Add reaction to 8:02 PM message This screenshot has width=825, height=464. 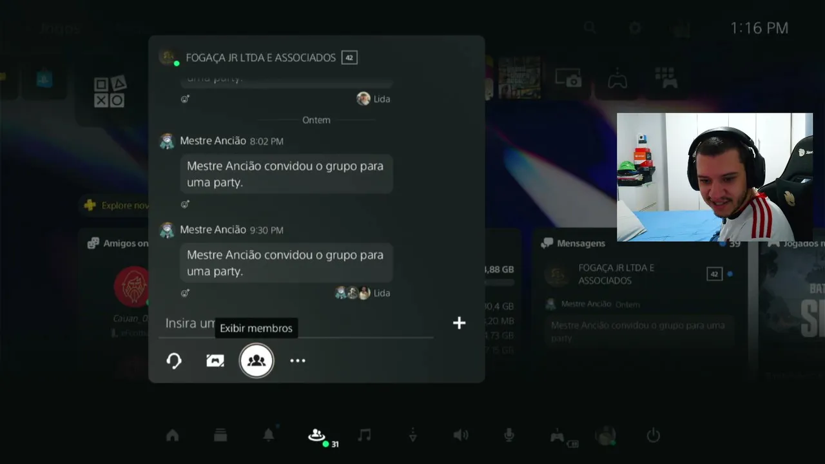click(x=185, y=204)
